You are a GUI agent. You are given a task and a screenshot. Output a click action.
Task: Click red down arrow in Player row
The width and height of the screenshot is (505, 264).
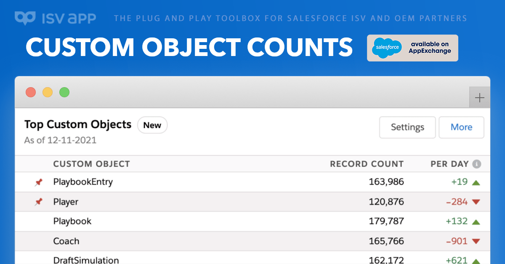point(476,202)
